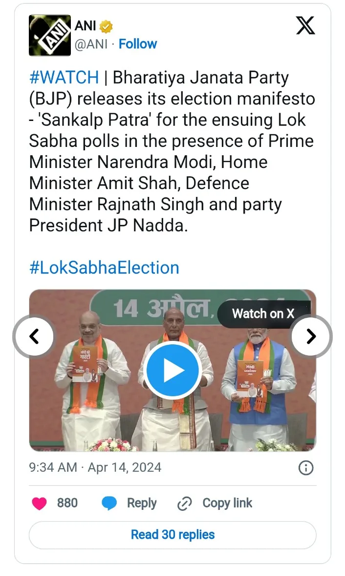The width and height of the screenshot is (345, 576).
Task: Open the #LokSabhaElection hashtag
Action: 104,268
